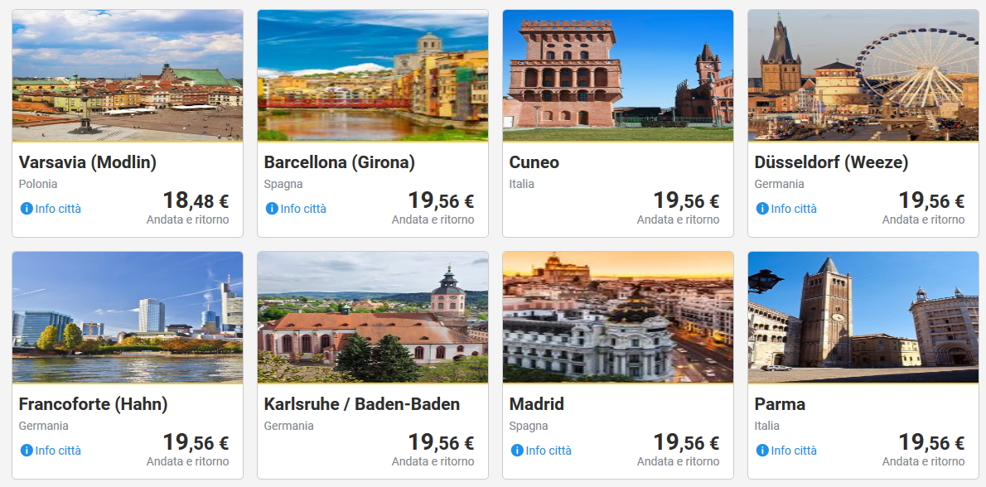Viewport: 986px width, 487px height.
Task: Open the Madrid skyline photo
Action: [x=618, y=317]
